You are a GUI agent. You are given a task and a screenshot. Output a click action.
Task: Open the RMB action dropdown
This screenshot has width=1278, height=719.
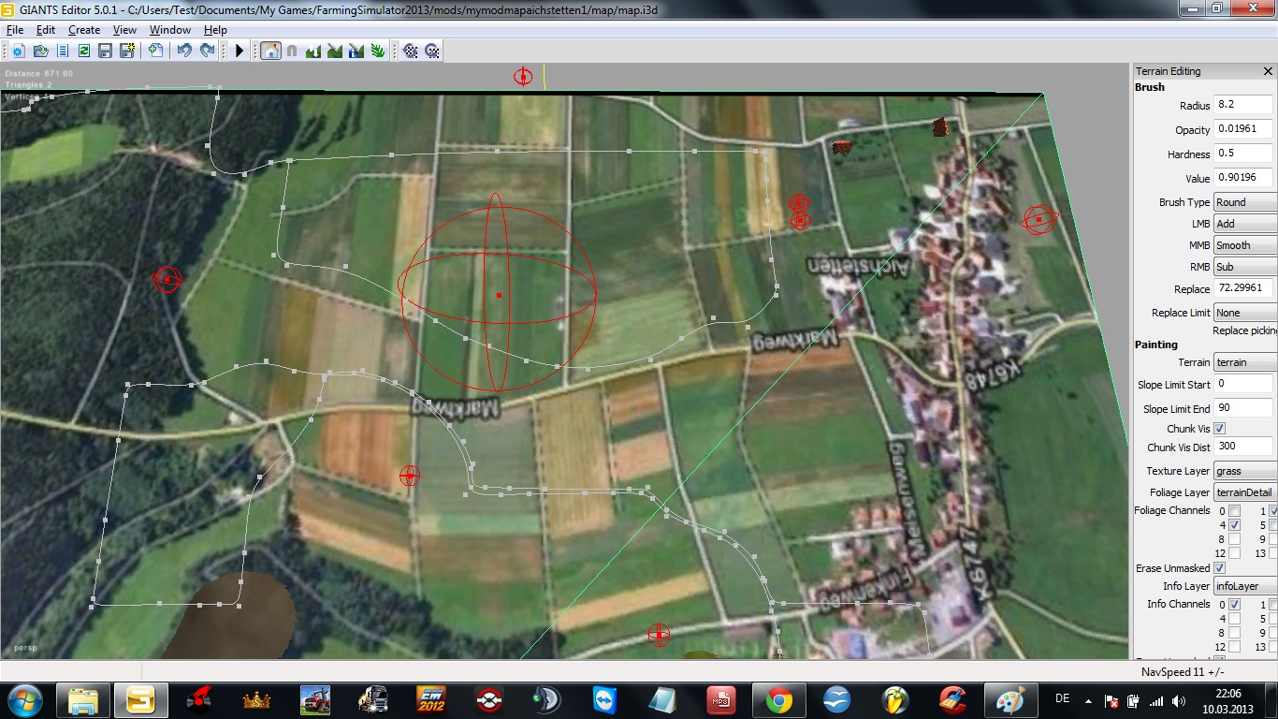pyautogui.click(x=1245, y=267)
